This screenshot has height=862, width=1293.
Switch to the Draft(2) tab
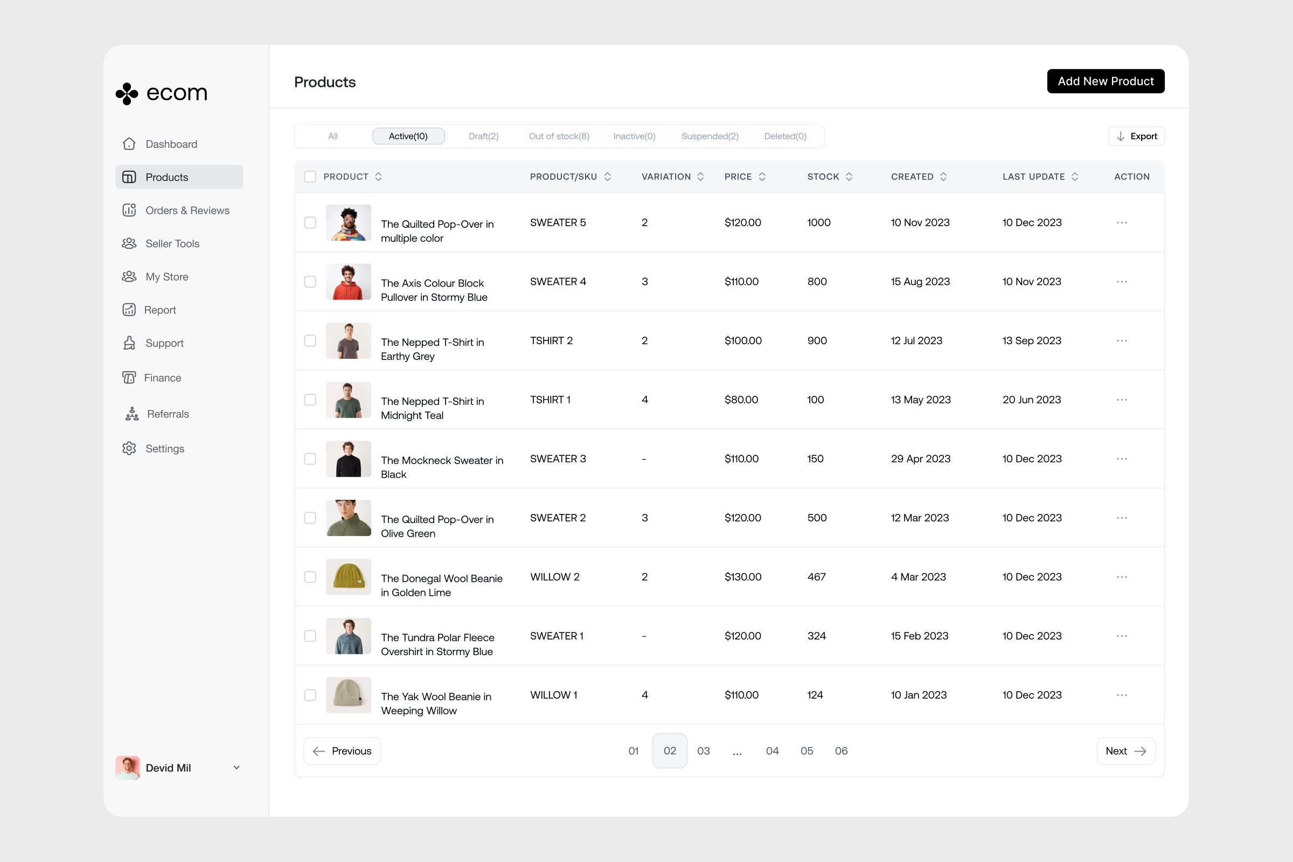tap(483, 136)
